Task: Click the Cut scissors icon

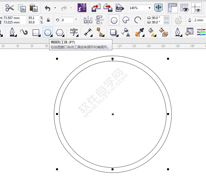Action: point(10,8)
